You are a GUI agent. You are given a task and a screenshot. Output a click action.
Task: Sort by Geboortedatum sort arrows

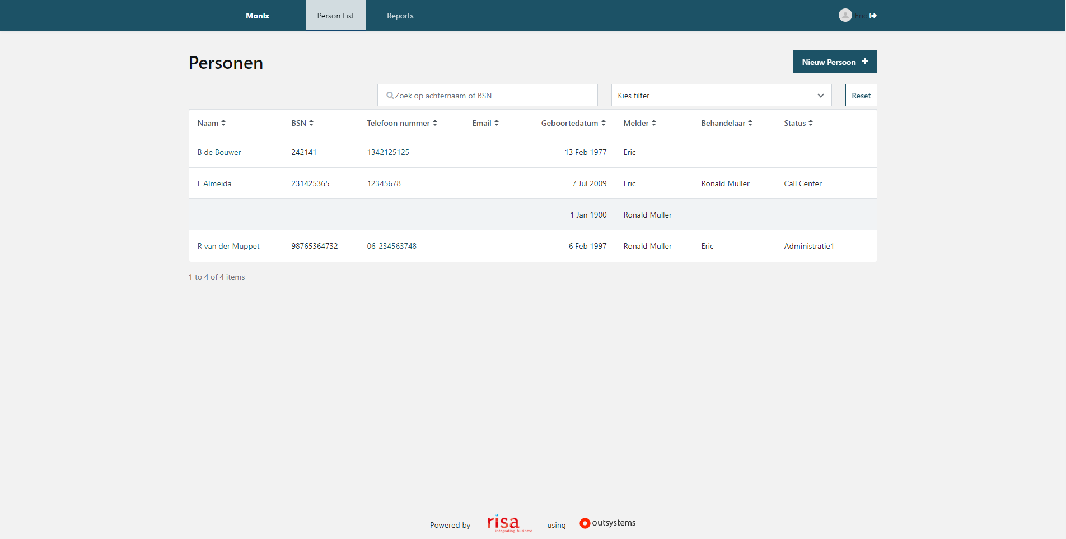604,123
